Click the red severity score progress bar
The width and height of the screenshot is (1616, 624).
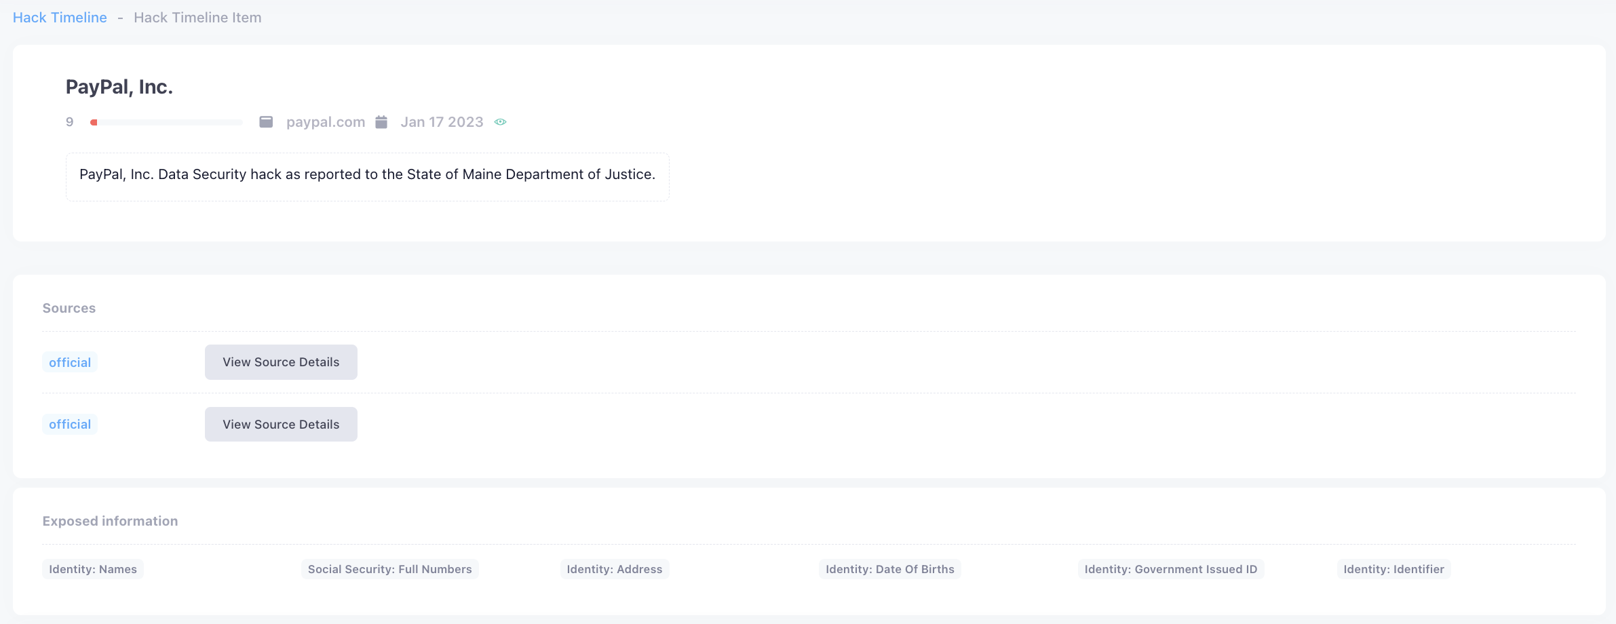pos(166,123)
